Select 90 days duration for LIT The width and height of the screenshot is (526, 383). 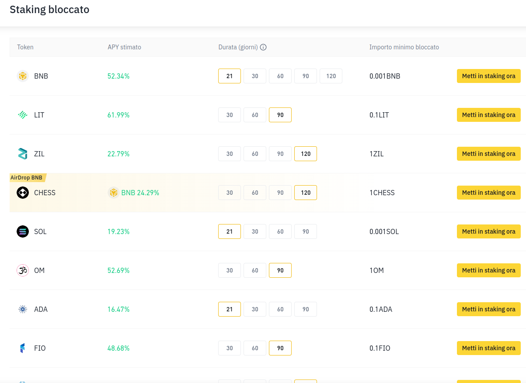(x=280, y=115)
